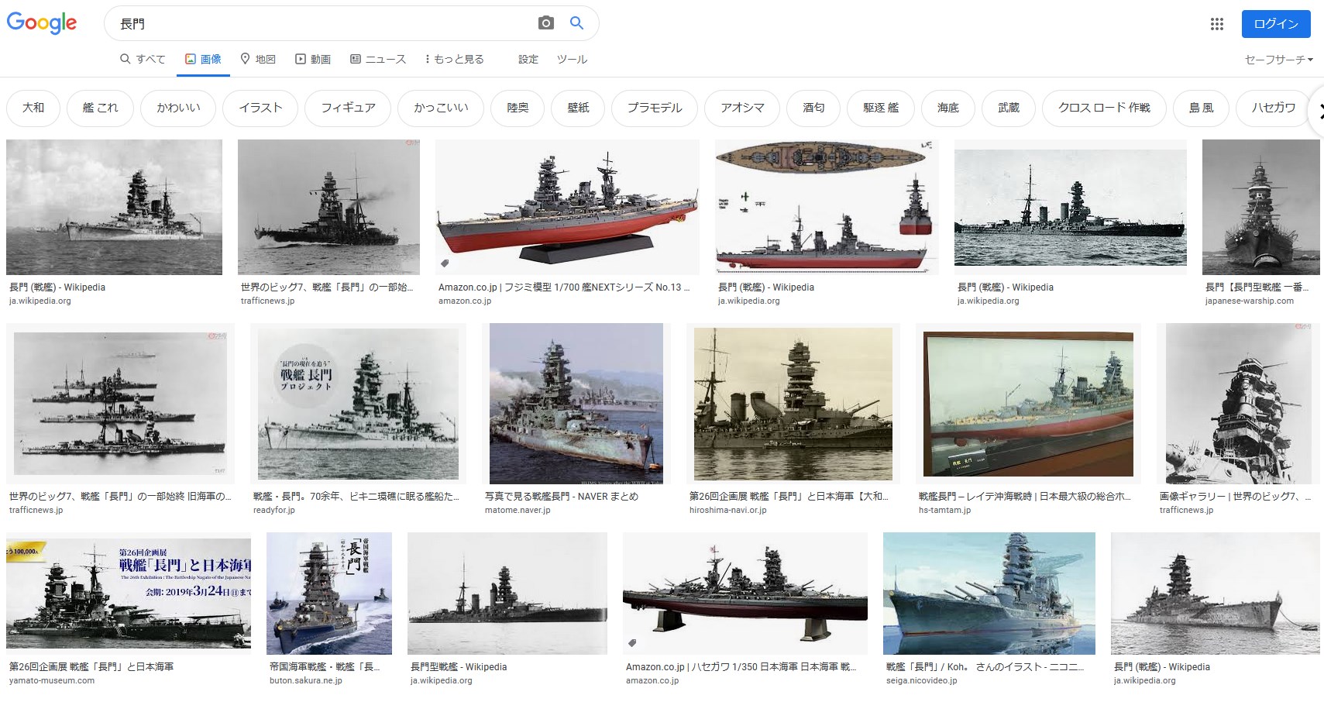1324x702 pixels.
Task: Click the product tag icon on Hasegawa model image
Action: 632,643
